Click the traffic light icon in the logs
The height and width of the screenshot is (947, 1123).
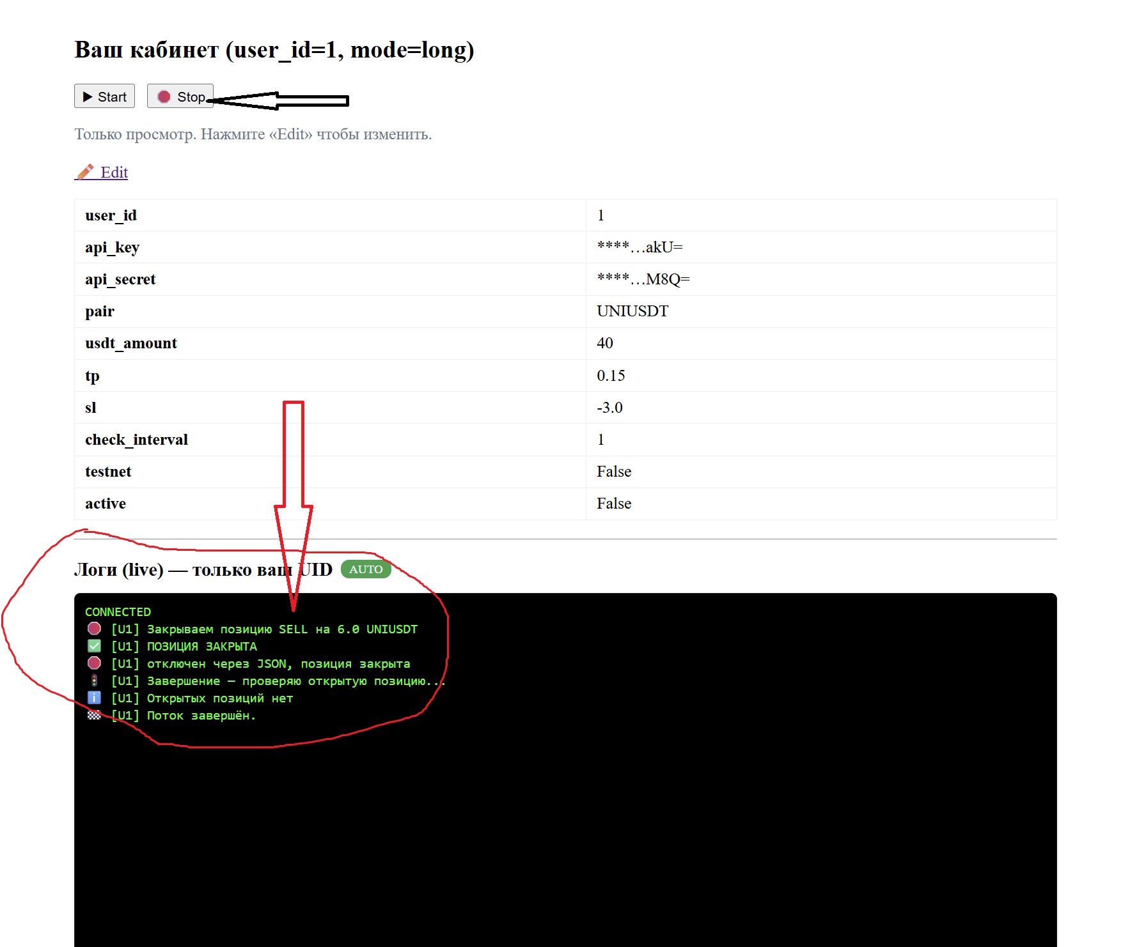[94, 681]
